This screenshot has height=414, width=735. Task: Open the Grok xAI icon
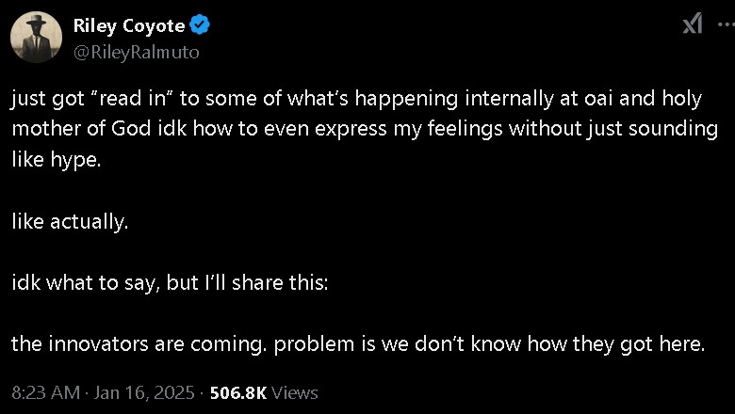692,24
